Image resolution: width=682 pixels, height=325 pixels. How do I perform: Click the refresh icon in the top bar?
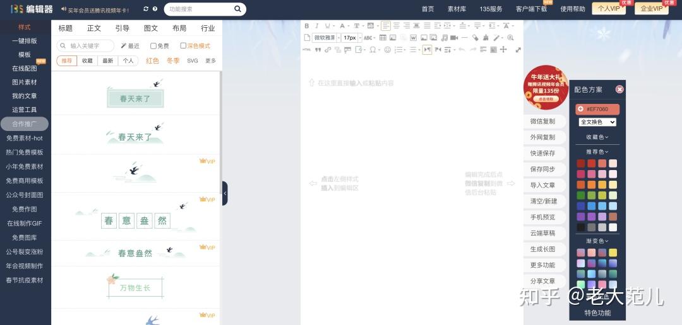tap(146, 9)
